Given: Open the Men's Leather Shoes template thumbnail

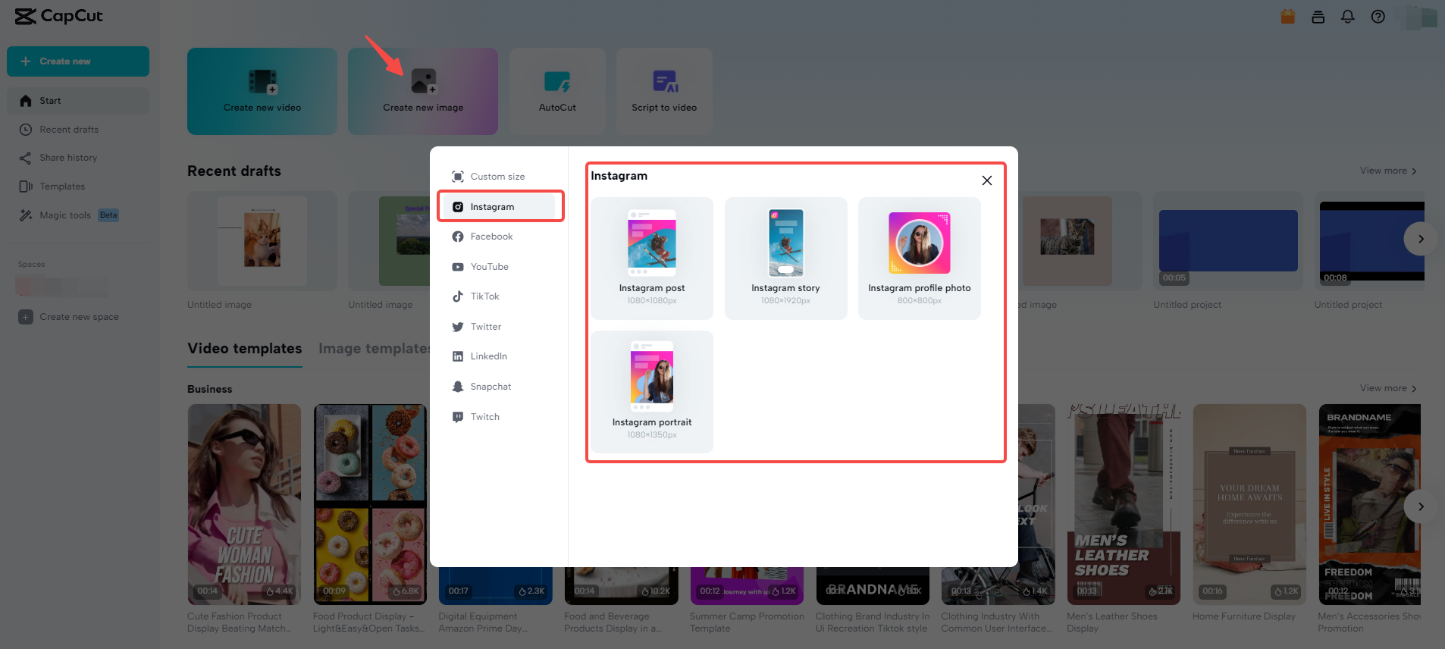Looking at the screenshot, I should (x=1124, y=504).
